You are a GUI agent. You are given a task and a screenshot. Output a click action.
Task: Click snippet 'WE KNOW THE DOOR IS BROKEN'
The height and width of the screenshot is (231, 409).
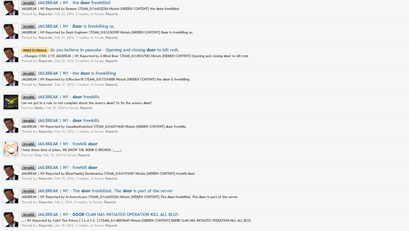click(x=71, y=150)
